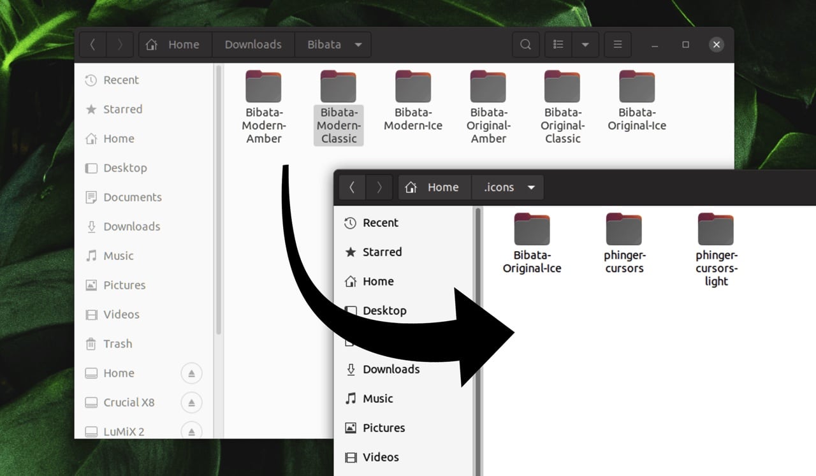
Task: Go back in the .icons window
Action: point(352,187)
